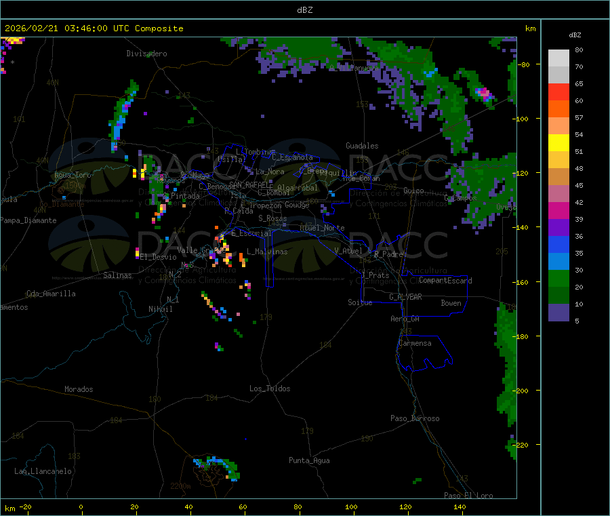
Task: Click the orange 60 dBZ legend swatch
Action: pos(558,109)
